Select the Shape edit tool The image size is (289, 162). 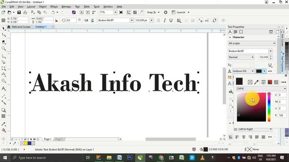(x=4, y=35)
